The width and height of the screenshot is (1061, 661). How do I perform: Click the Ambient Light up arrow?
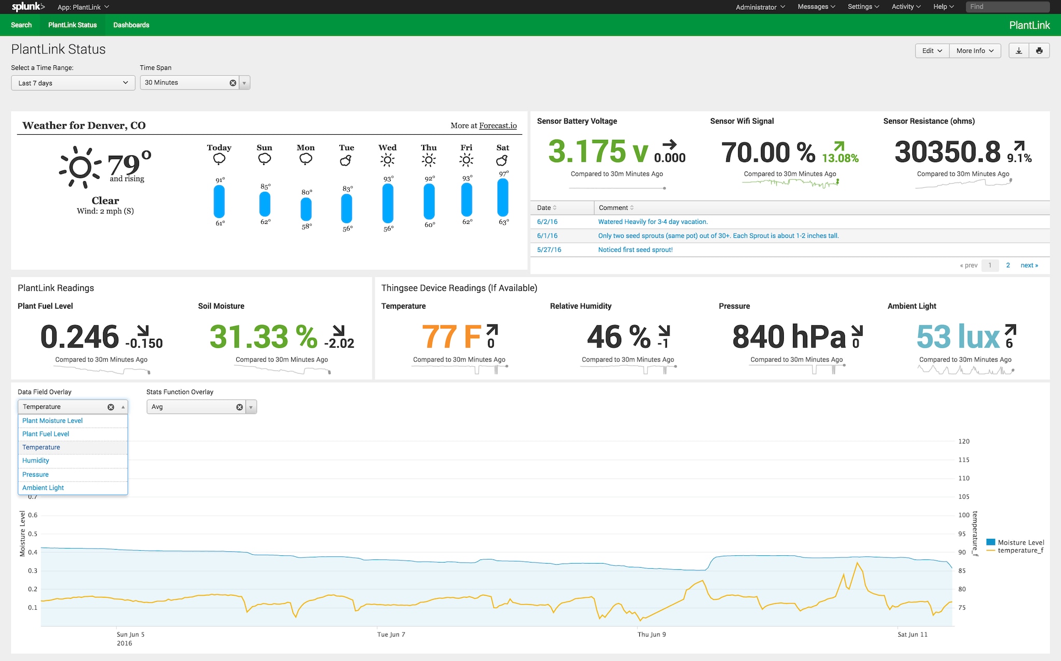tap(1010, 330)
